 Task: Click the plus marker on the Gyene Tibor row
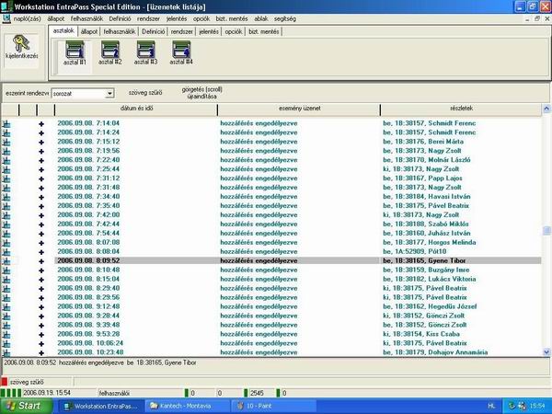pyautogui.click(x=41, y=260)
